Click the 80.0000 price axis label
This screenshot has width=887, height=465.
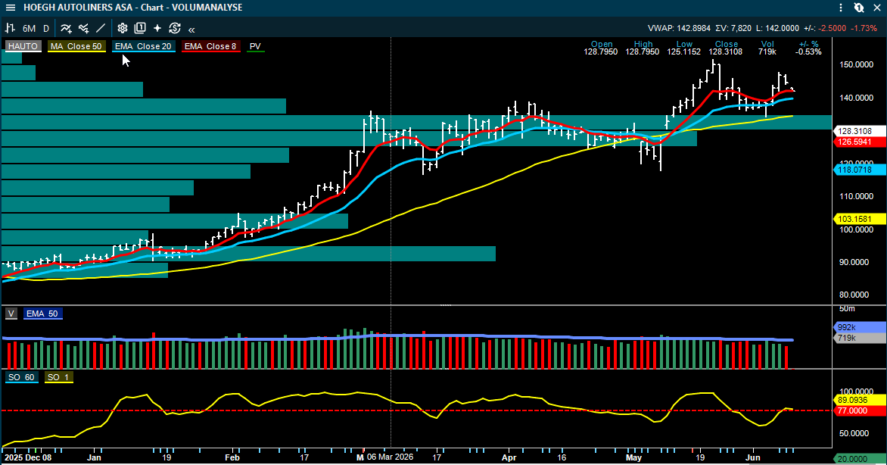click(x=856, y=295)
